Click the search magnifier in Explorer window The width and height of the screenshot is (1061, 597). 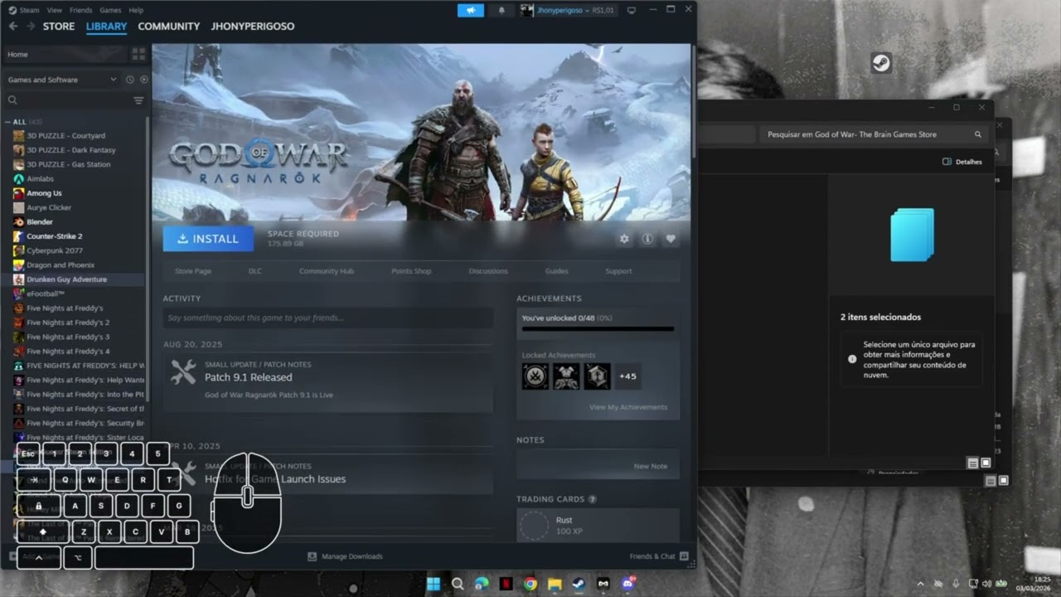click(x=978, y=134)
